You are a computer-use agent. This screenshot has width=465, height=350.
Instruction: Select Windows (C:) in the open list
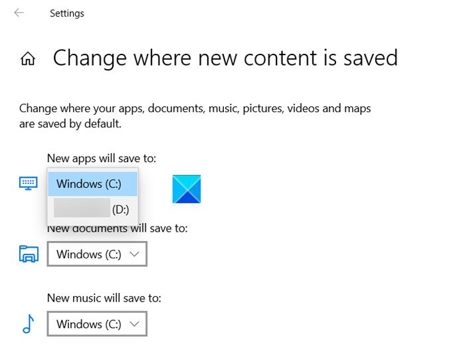click(92, 183)
